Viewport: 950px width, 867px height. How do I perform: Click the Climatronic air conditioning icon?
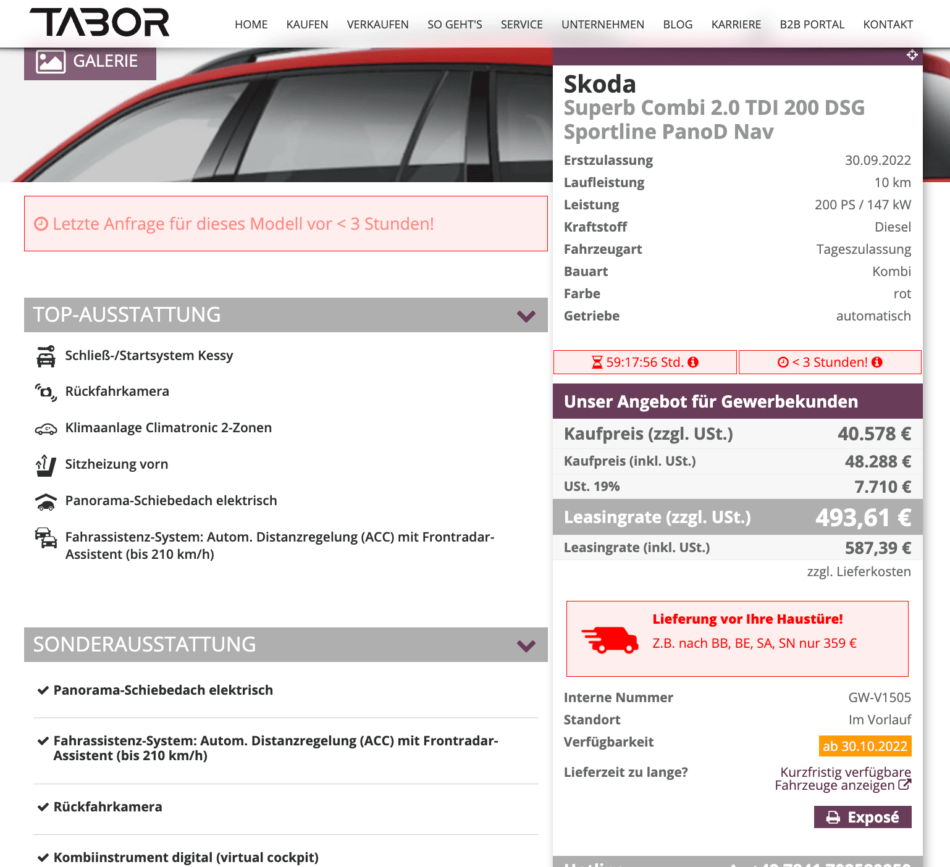tap(46, 429)
